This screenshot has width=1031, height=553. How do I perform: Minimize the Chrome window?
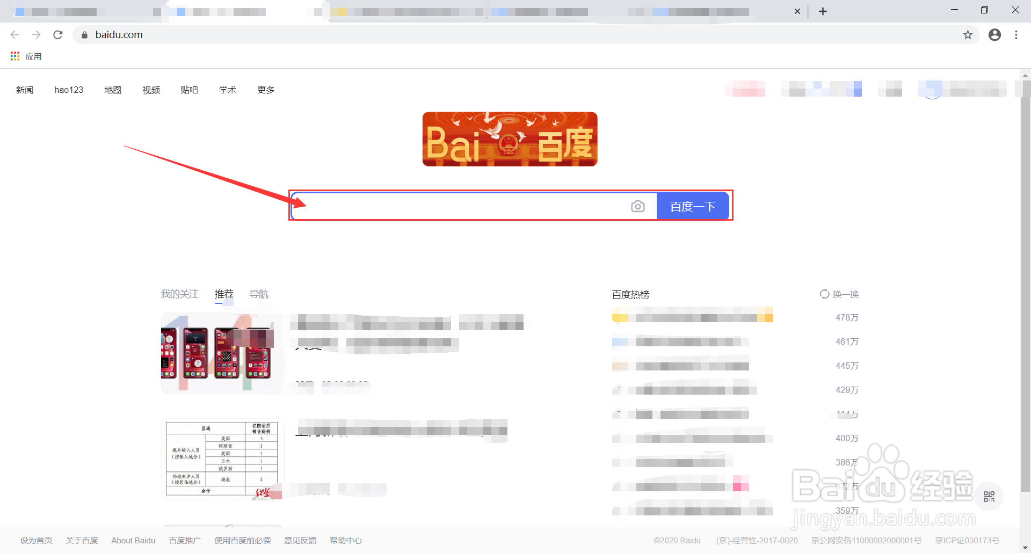tap(954, 10)
